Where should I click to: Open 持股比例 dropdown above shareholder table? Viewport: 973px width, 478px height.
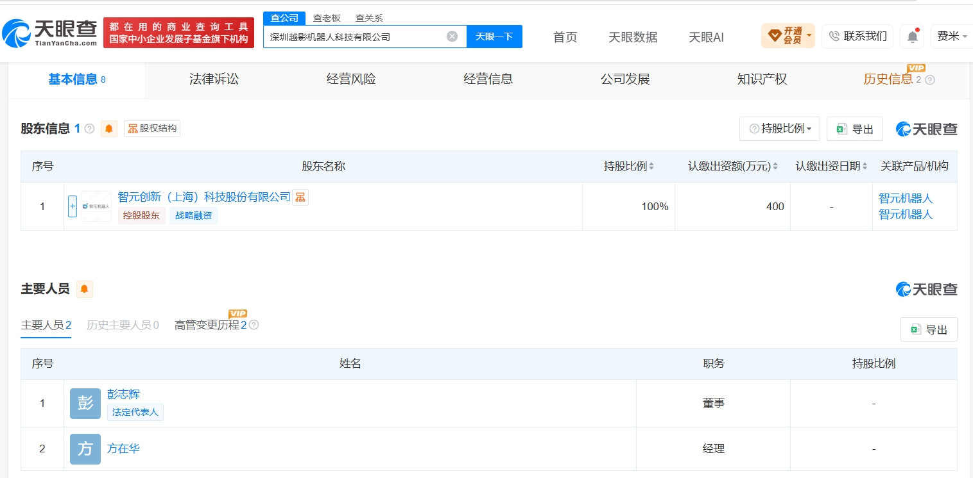point(780,129)
